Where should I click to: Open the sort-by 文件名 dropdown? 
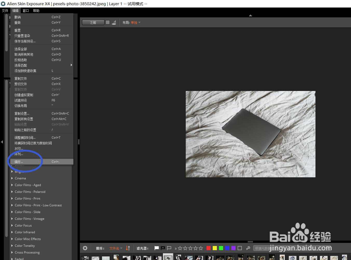116,248
